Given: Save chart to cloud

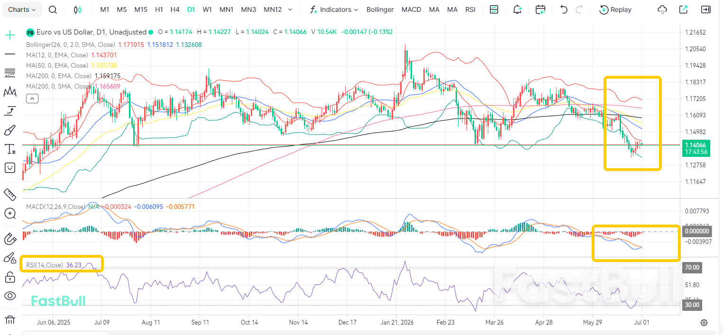Looking at the screenshot, I should pyautogui.click(x=663, y=9).
